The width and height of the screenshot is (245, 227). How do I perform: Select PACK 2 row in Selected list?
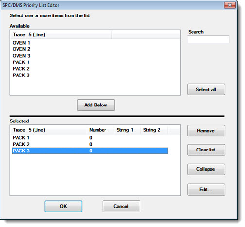tap(90, 144)
